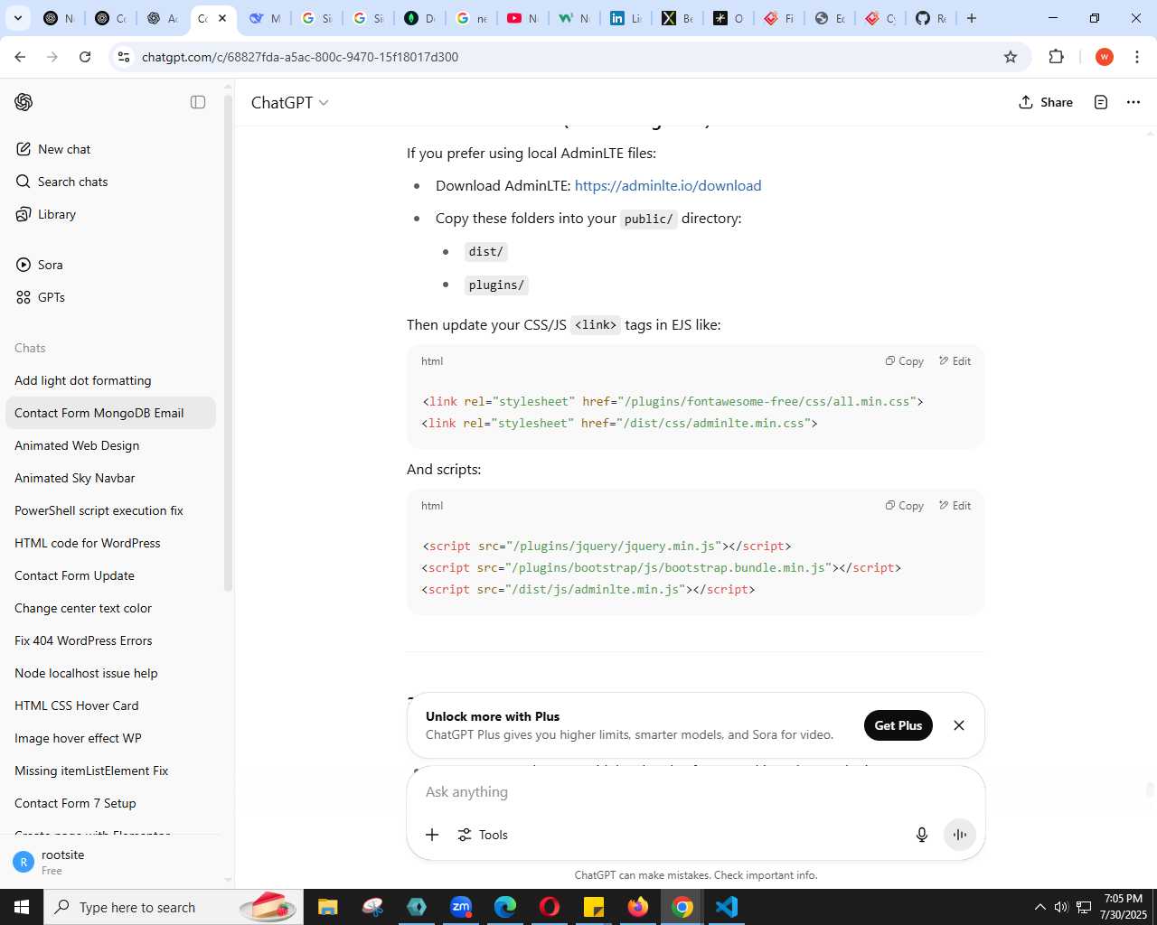Open a new browser tab

coord(972,18)
